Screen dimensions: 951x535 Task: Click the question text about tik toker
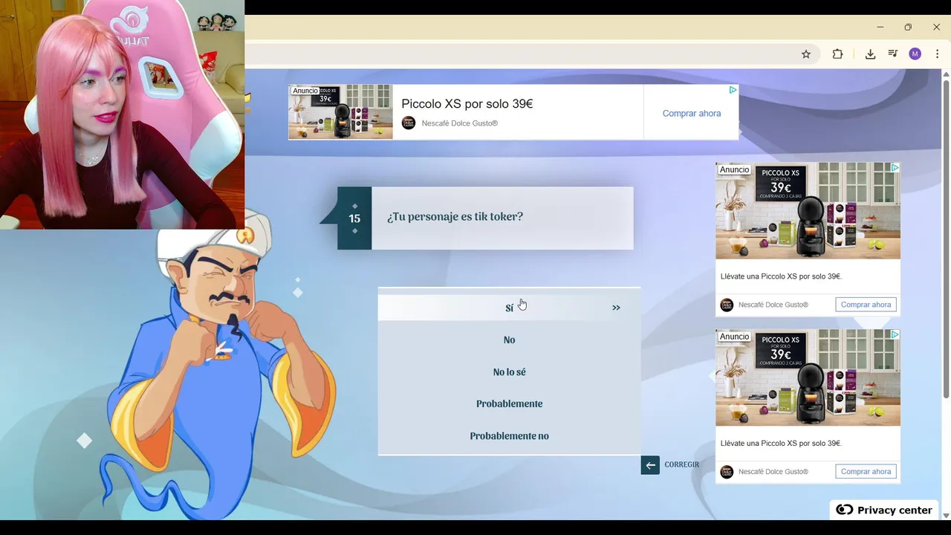455,217
